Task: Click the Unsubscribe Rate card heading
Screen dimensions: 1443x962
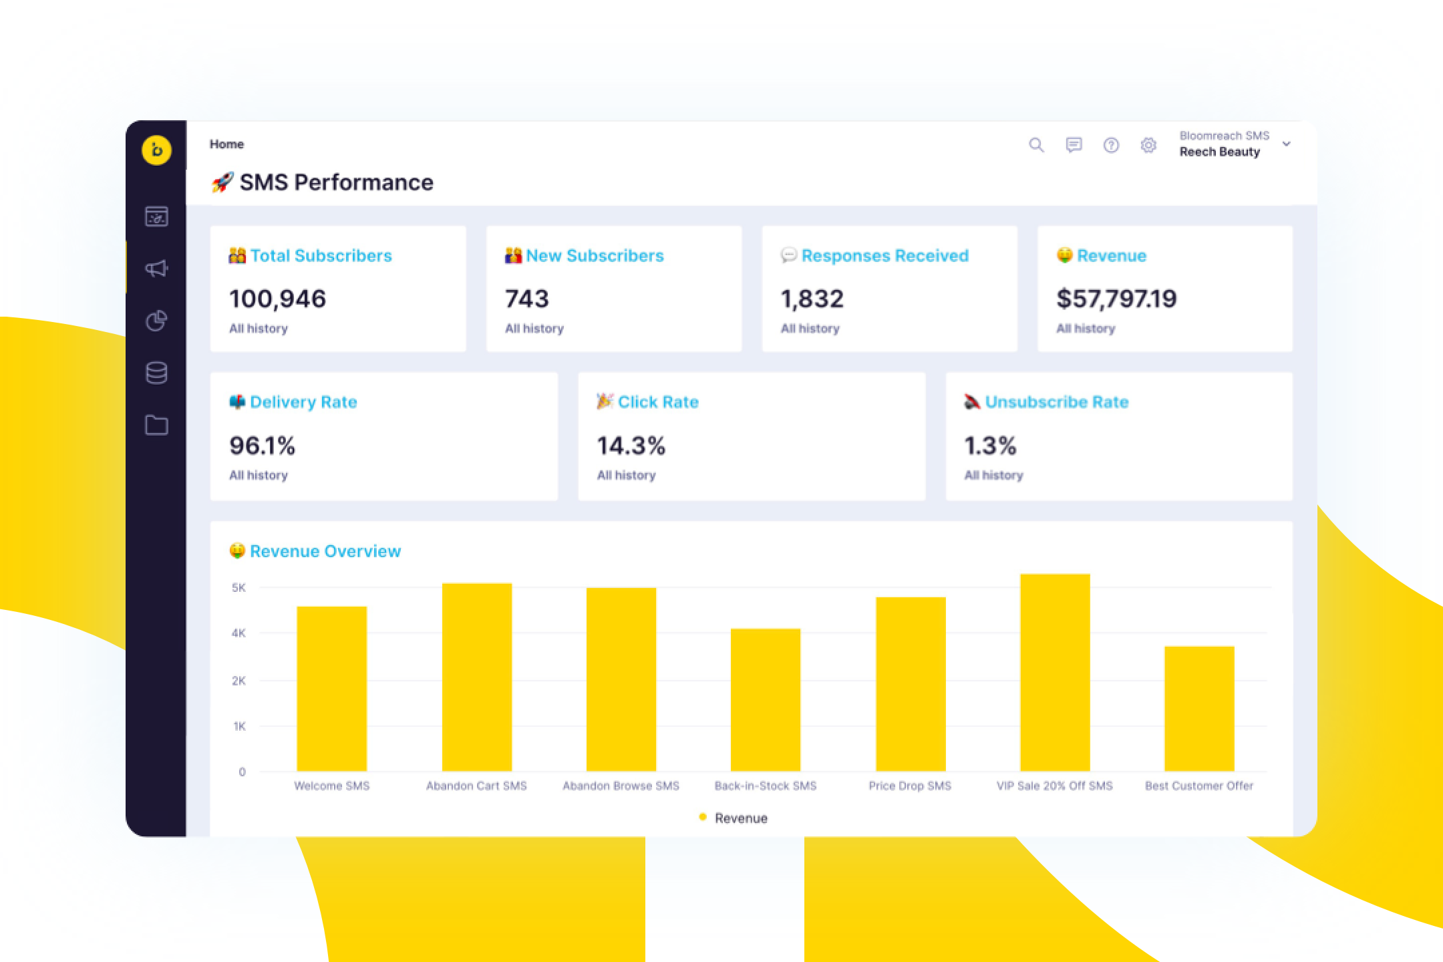Action: coord(1056,402)
